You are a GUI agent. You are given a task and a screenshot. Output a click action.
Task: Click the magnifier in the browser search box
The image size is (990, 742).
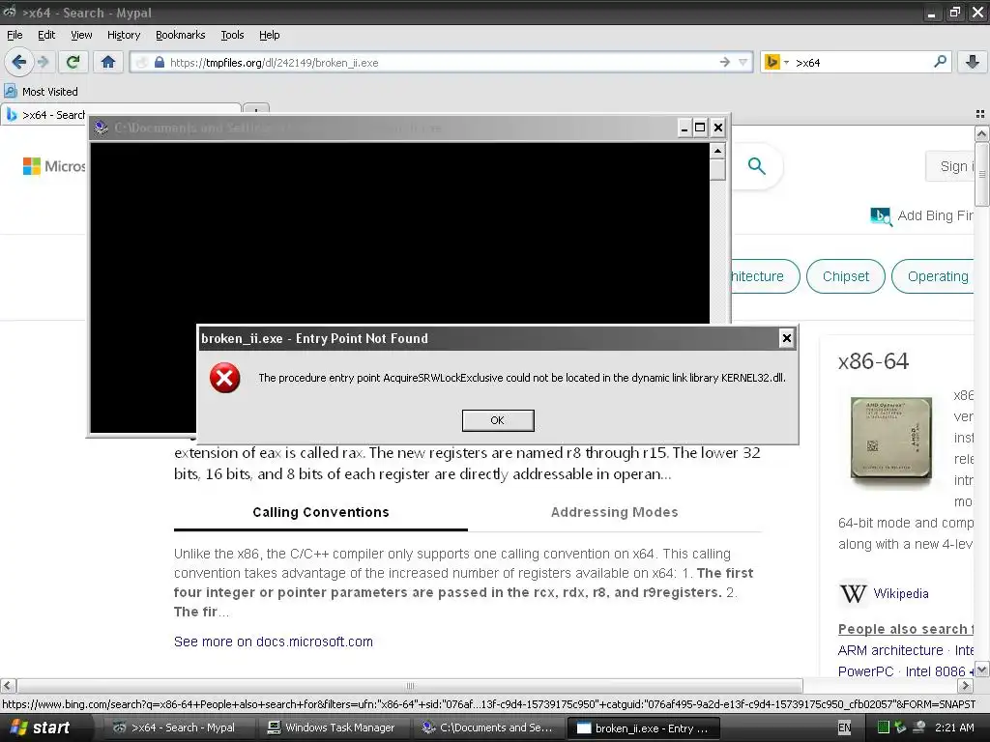(940, 62)
